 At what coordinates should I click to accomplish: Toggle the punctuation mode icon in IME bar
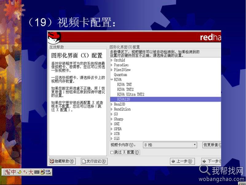25,172
